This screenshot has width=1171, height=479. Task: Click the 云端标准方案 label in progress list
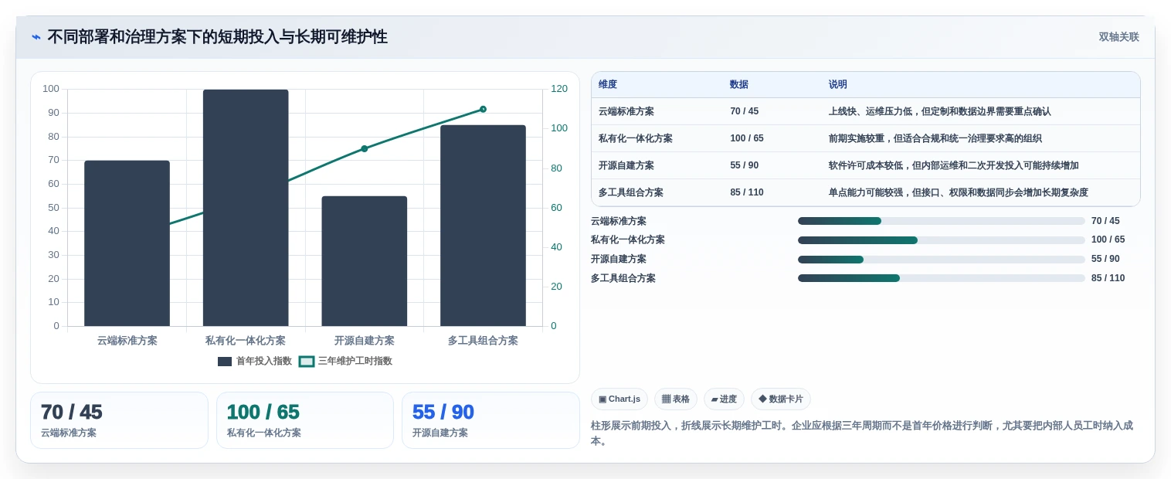(x=619, y=221)
